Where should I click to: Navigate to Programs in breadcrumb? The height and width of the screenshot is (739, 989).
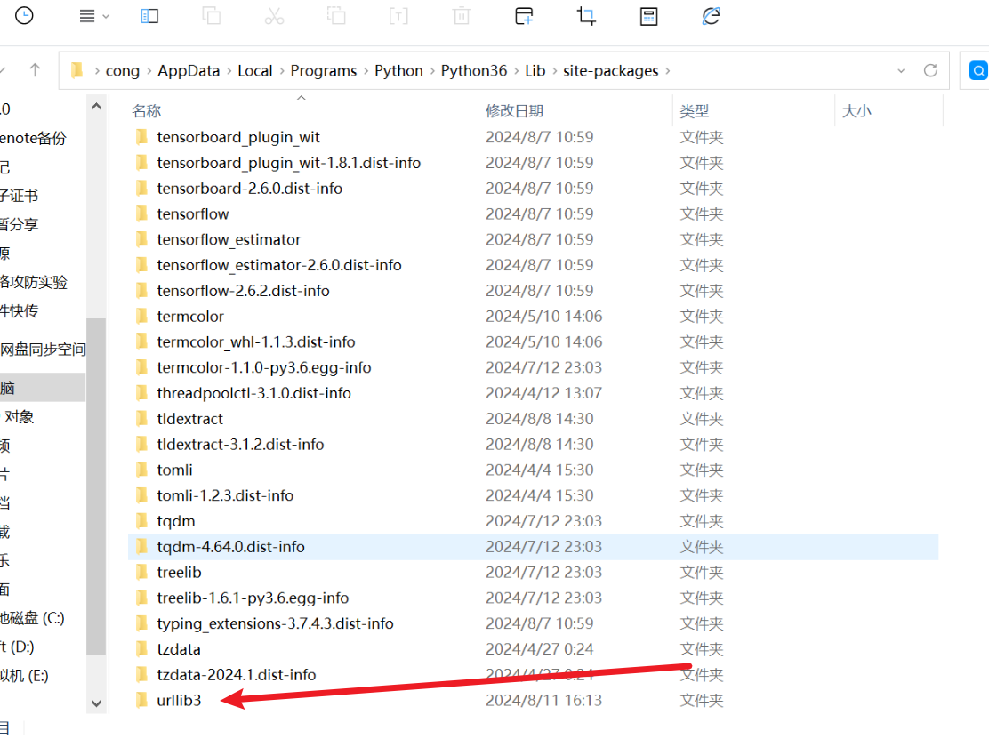[x=324, y=70]
